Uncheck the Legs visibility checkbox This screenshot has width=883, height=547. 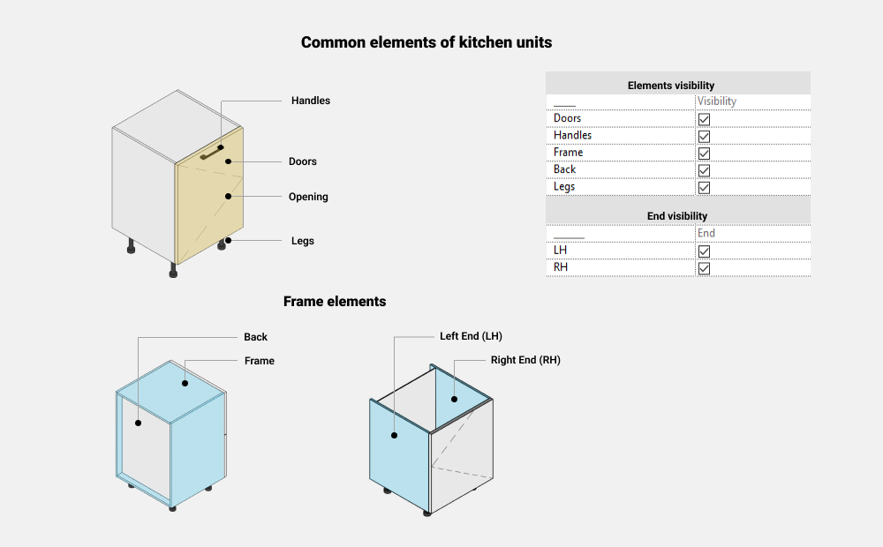point(705,188)
